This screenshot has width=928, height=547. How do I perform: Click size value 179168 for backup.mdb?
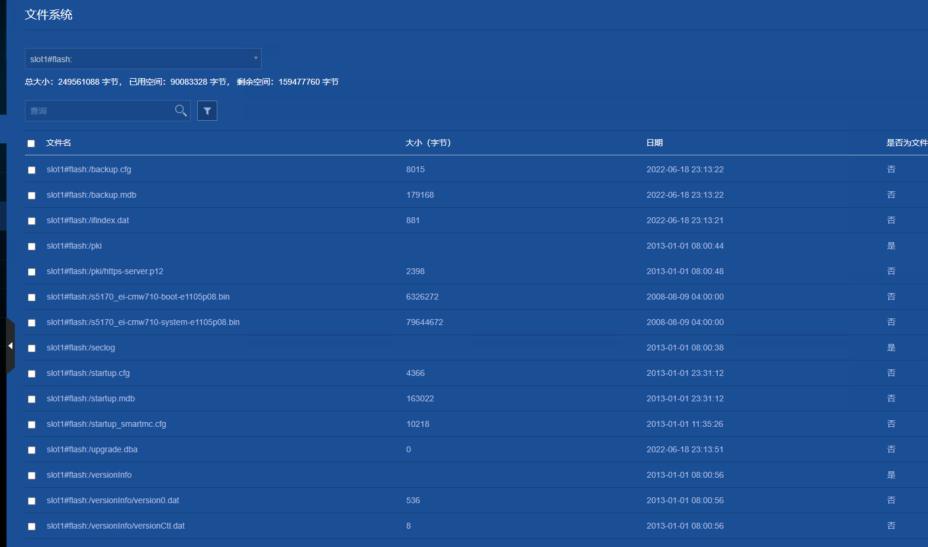click(x=420, y=195)
